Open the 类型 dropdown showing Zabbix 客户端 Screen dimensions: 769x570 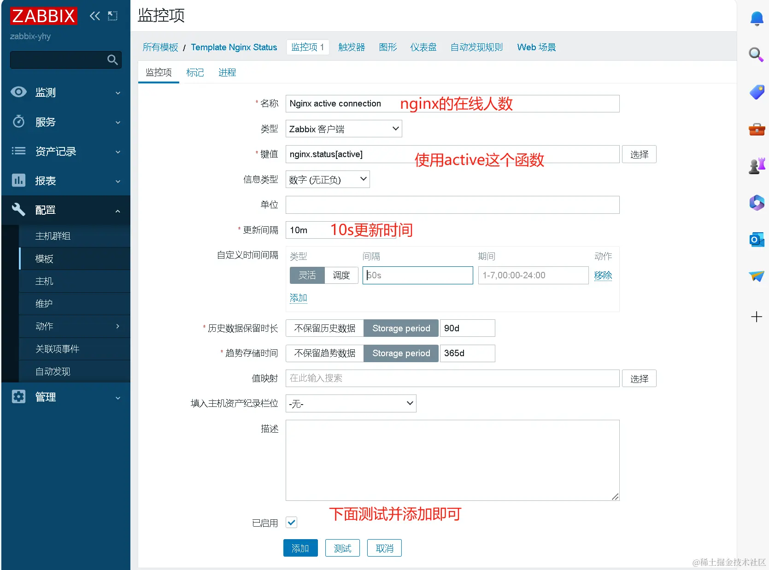click(344, 129)
